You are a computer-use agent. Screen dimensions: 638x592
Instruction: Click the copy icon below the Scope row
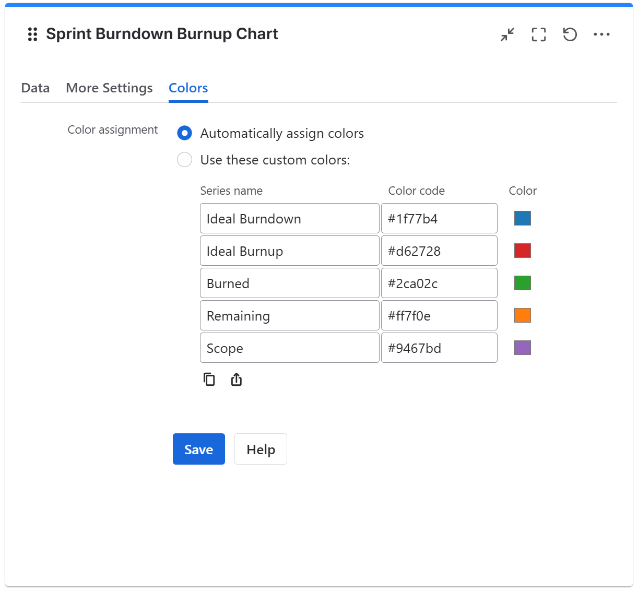click(x=209, y=379)
